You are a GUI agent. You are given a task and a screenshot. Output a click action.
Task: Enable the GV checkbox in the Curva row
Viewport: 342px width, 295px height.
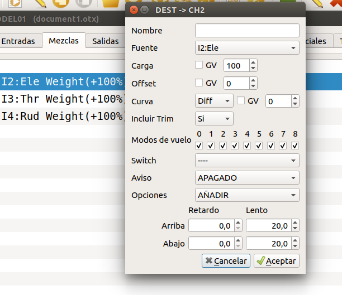pos(241,100)
